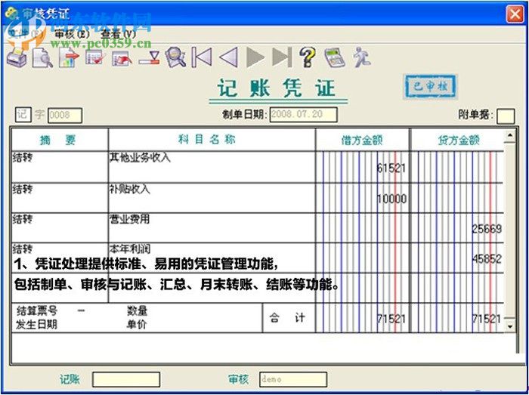529x395 pixels.
Task: Click the exit running man icon
Action: (x=362, y=57)
